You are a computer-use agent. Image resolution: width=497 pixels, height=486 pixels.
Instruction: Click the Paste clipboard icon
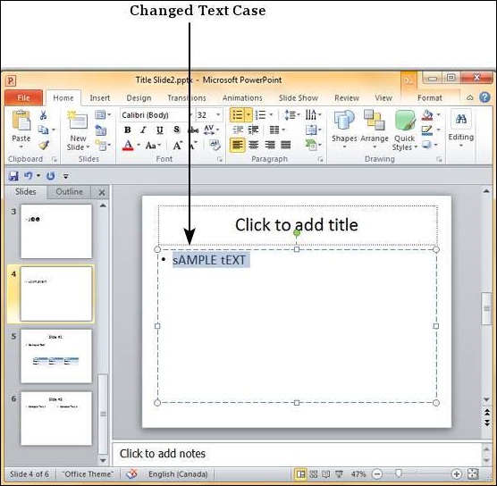(21, 121)
